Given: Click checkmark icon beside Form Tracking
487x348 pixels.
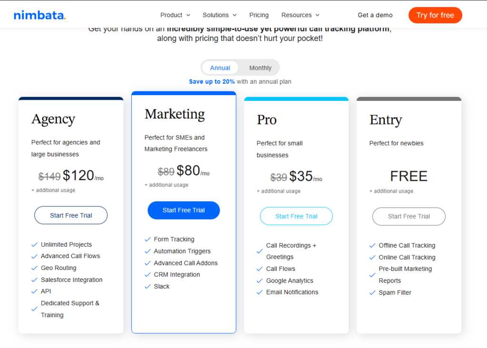Looking at the screenshot, I should click(147, 239).
